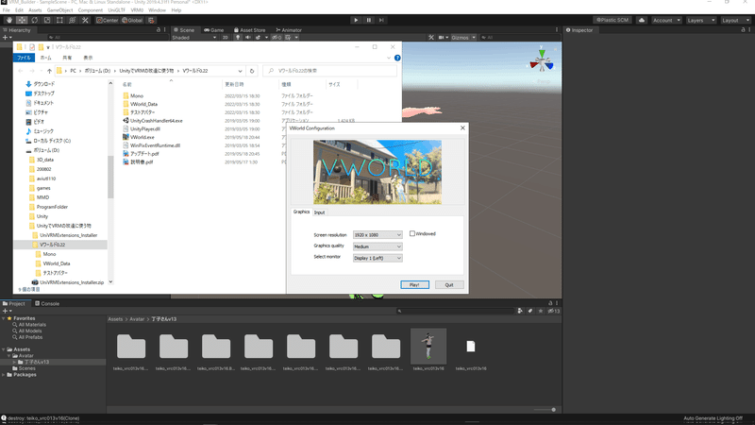
Task: Save search star icon in Project
Action: [541, 312]
